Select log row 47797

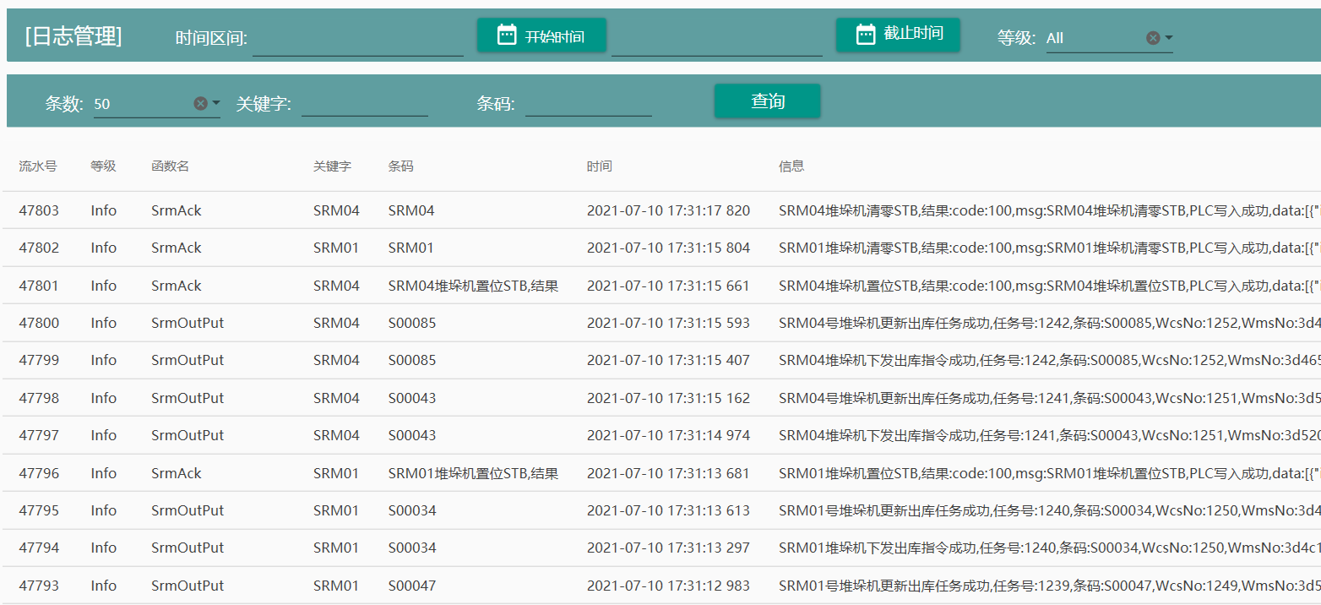point(660,435)
